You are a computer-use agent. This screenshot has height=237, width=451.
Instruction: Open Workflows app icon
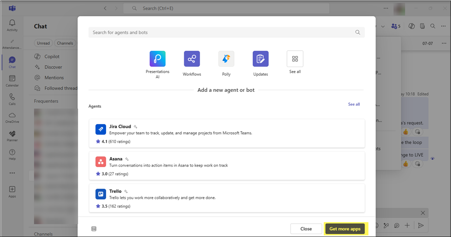tap(192, 59)
